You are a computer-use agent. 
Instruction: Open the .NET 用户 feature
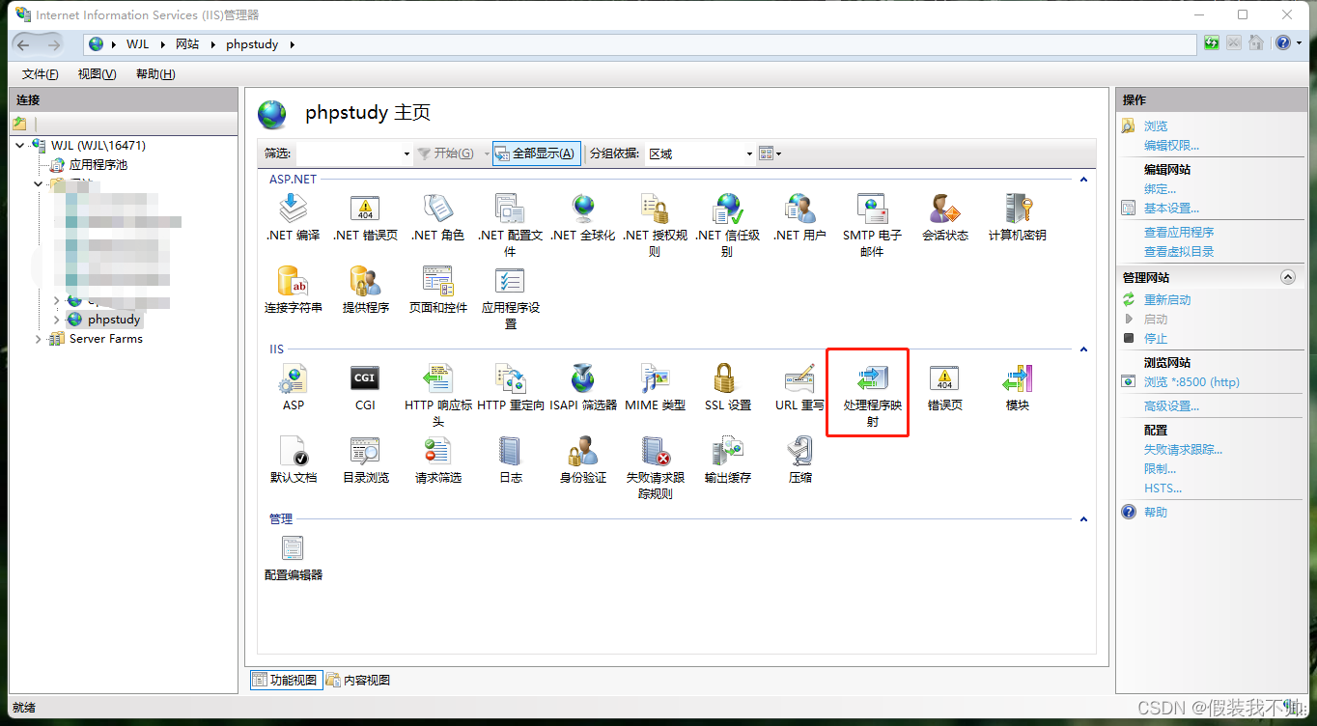tap(799, 218)
